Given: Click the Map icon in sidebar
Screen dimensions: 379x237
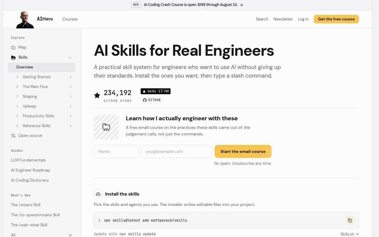Looking at the screenshot, I should pos(13,47).
